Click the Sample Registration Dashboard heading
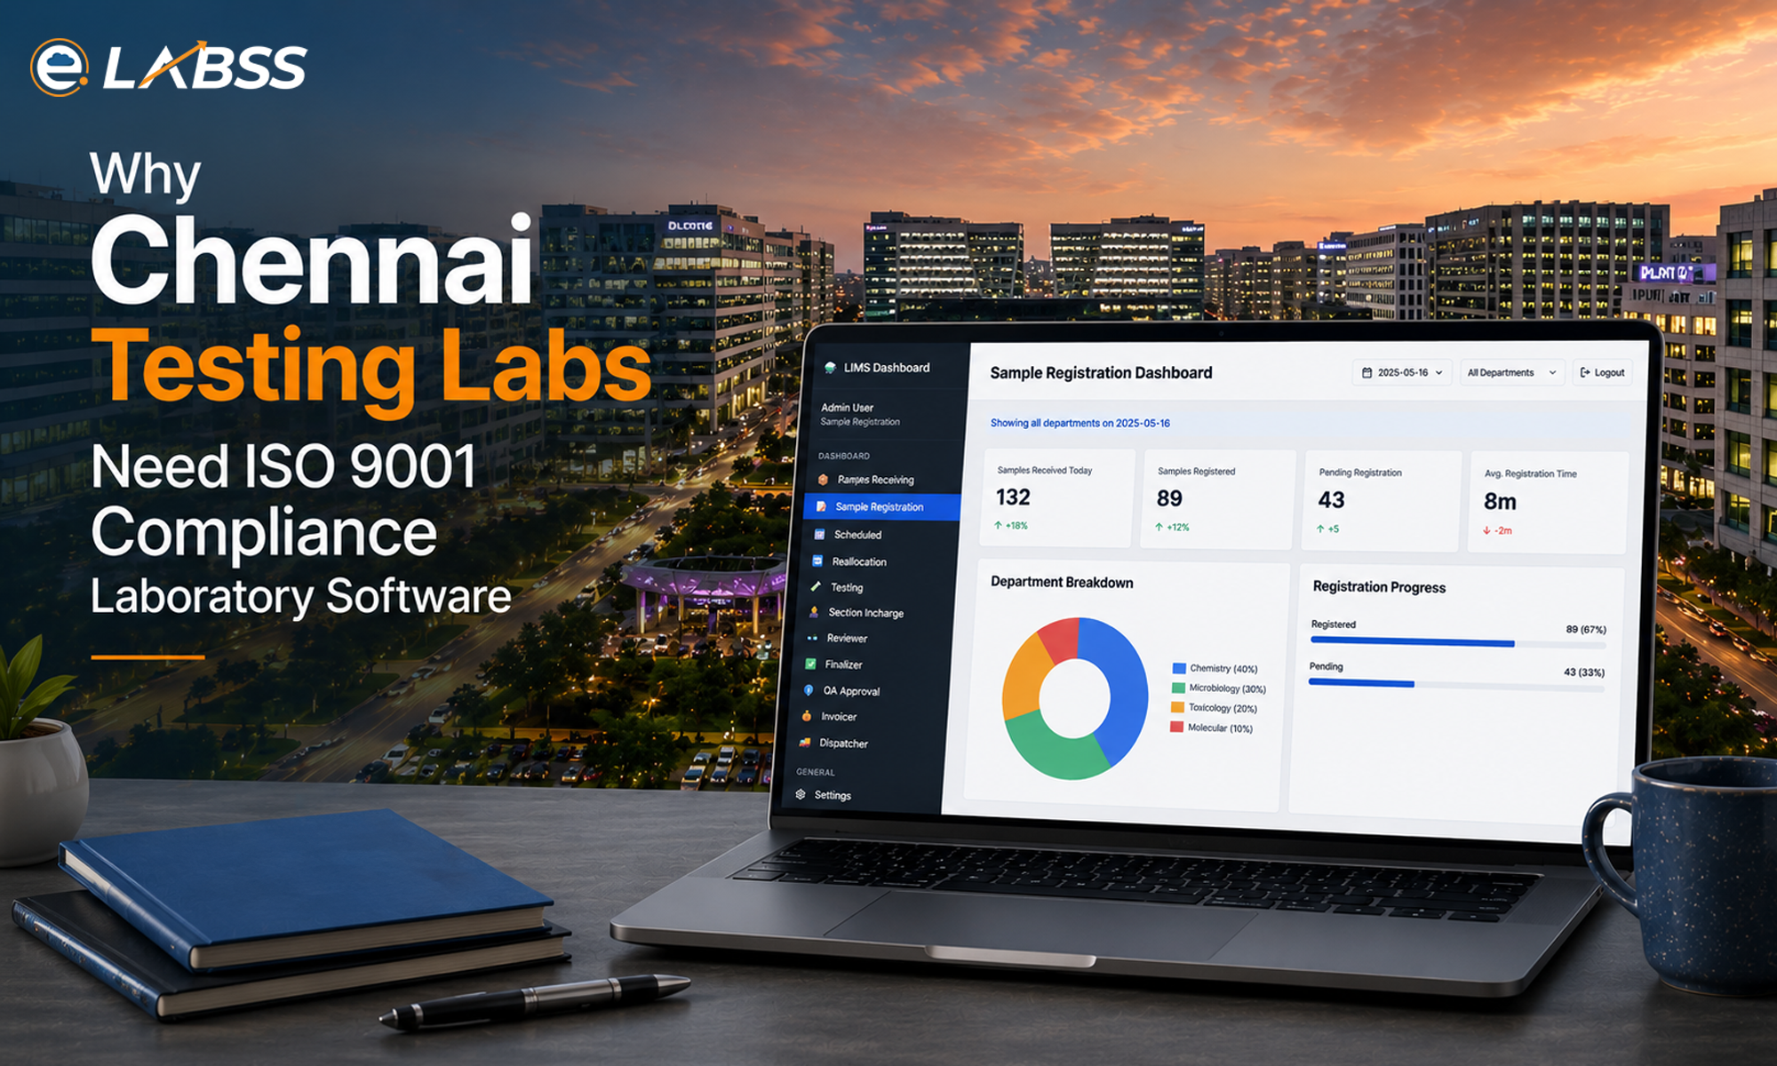The height and width of the screenshot is (1066, 1777). [1101, 373]
